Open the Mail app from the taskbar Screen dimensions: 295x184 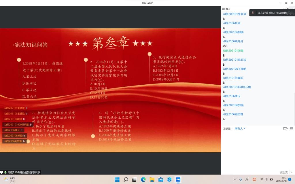point(161,180)
